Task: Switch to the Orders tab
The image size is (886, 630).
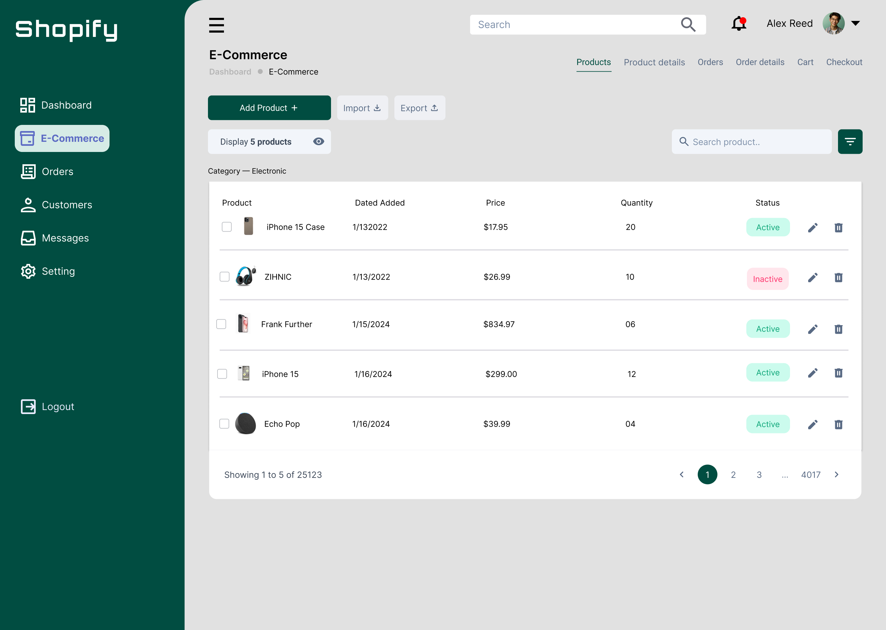Action: pos(710,62)
